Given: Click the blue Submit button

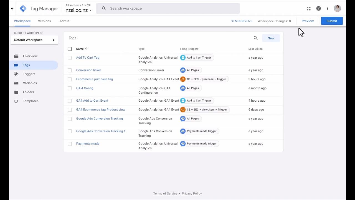Looking at the screenshot, I should (x=332, y=21).
